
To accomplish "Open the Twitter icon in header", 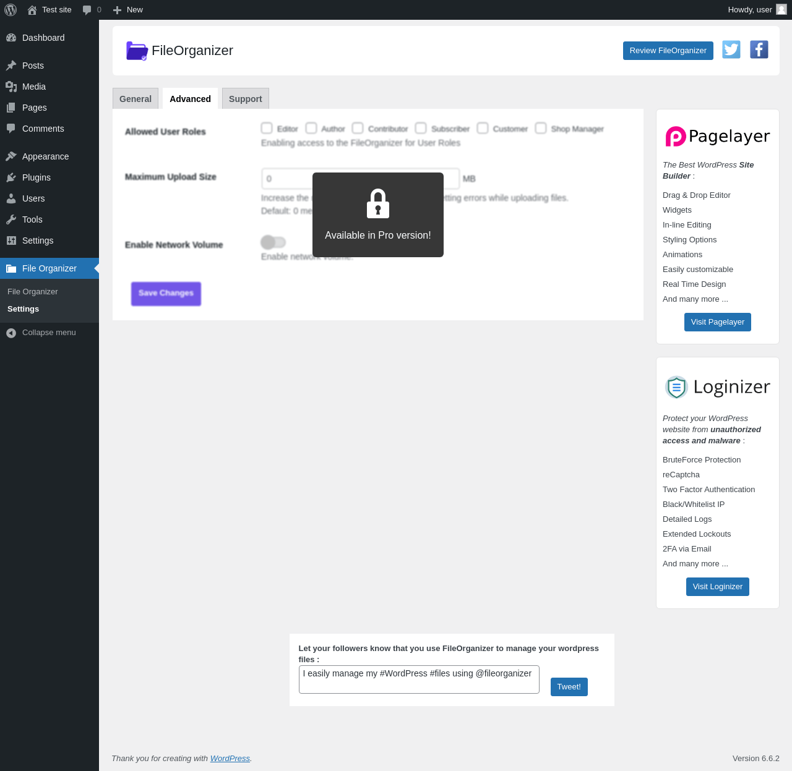I will point(731,49).
